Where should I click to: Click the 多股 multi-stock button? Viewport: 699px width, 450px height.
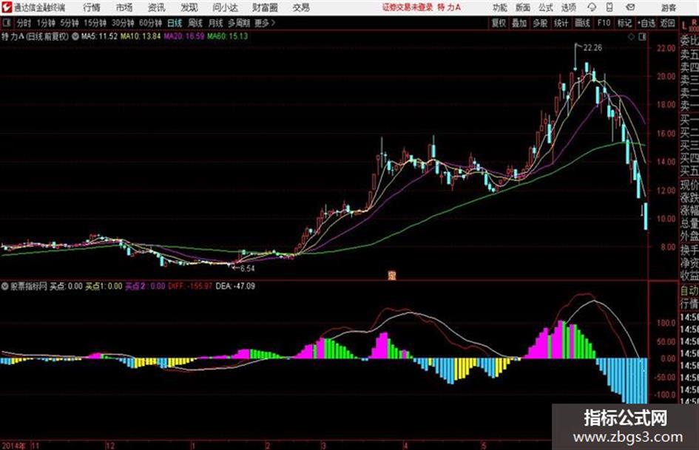click(540, 23)
